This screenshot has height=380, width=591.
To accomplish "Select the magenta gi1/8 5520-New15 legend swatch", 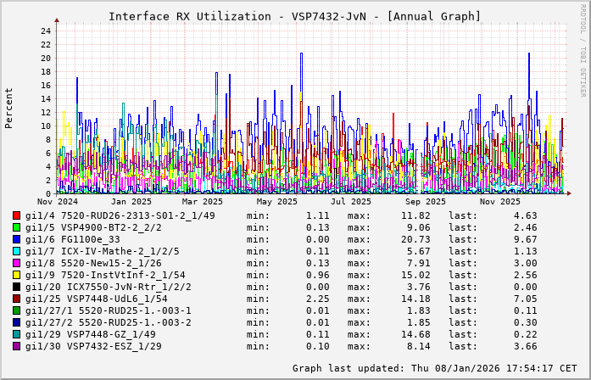I will [17, 263].
